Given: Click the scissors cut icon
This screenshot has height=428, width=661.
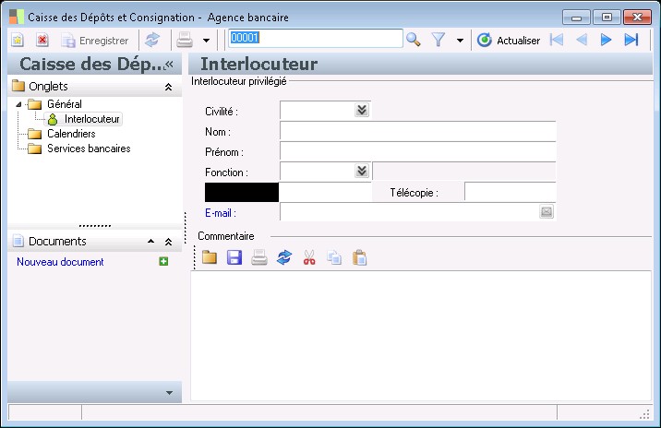Looking at the screenshot, I should [309, 257].
